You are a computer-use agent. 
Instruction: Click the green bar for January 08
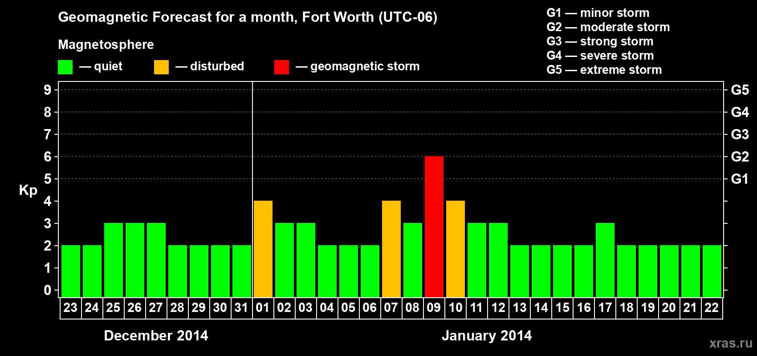pyautogui.click(x=413, y=260)
